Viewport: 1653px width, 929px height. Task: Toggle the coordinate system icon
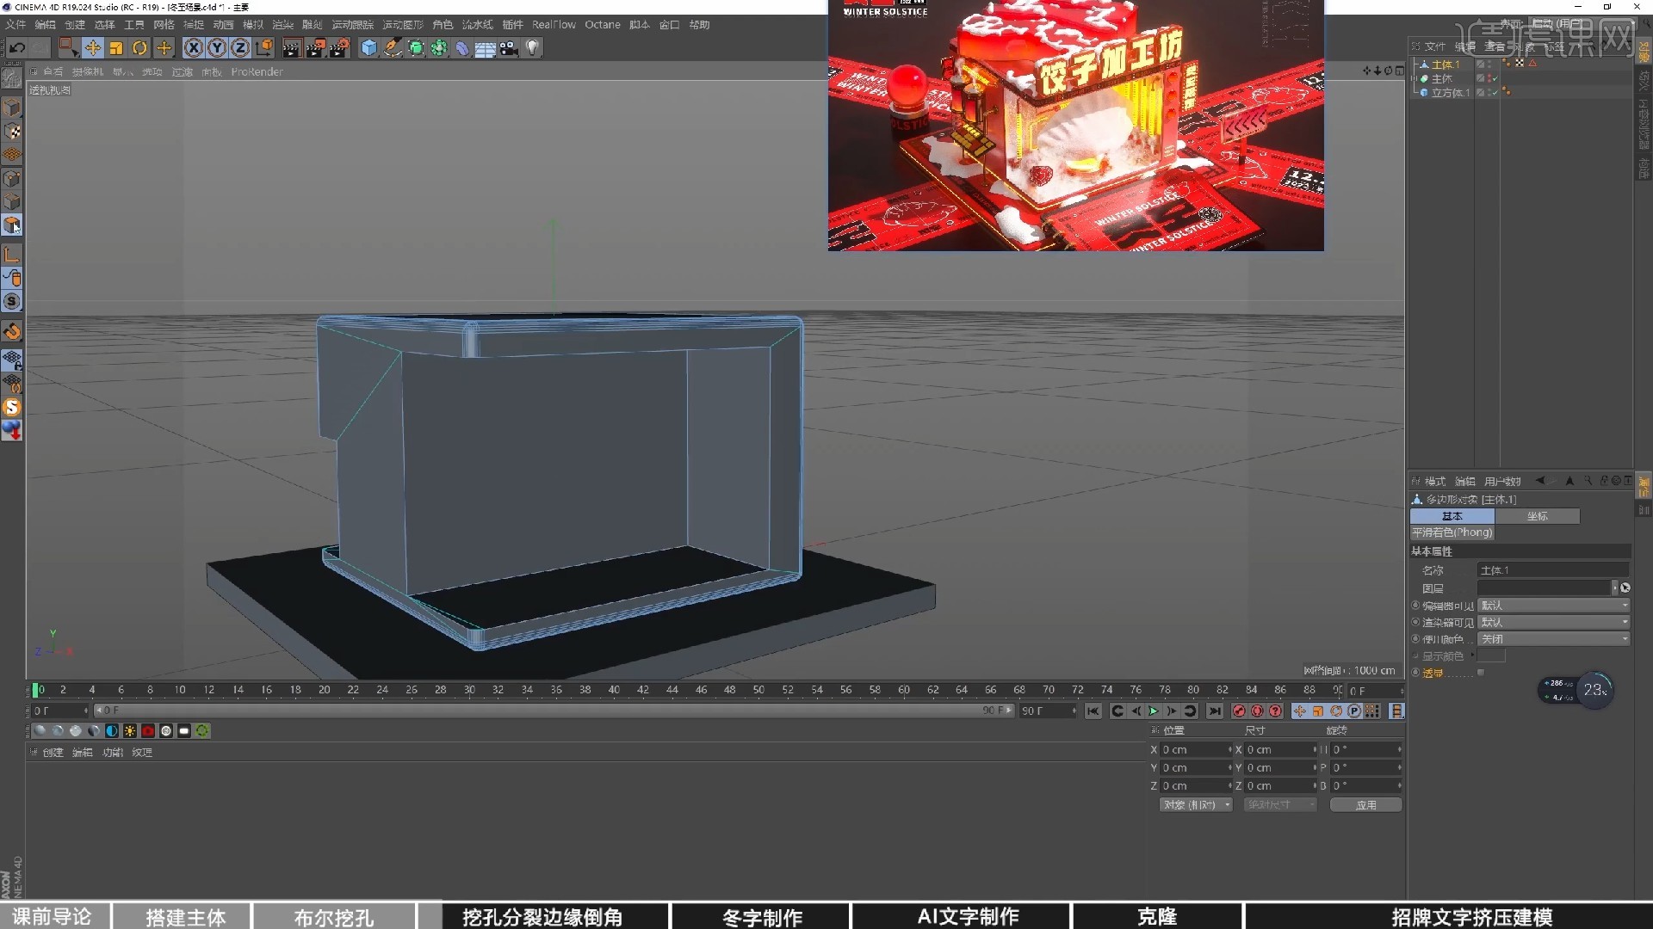coord(264,48)
